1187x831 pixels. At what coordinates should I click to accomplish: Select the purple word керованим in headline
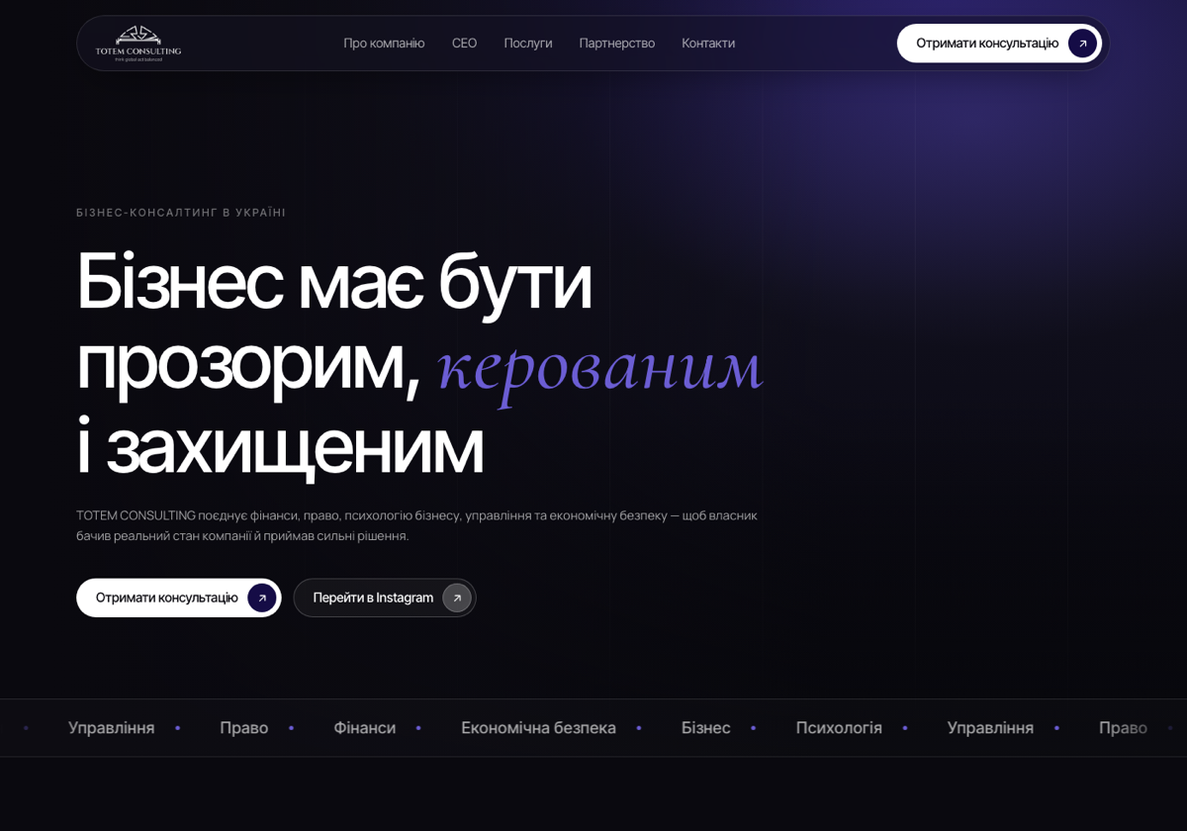click(600, 366)
